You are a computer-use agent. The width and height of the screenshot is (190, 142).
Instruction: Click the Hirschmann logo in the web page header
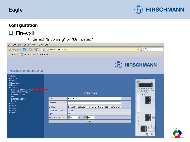136,65
